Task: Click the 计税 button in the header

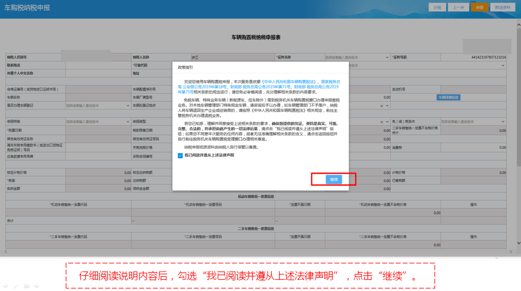Action: [x=437, y=7]
